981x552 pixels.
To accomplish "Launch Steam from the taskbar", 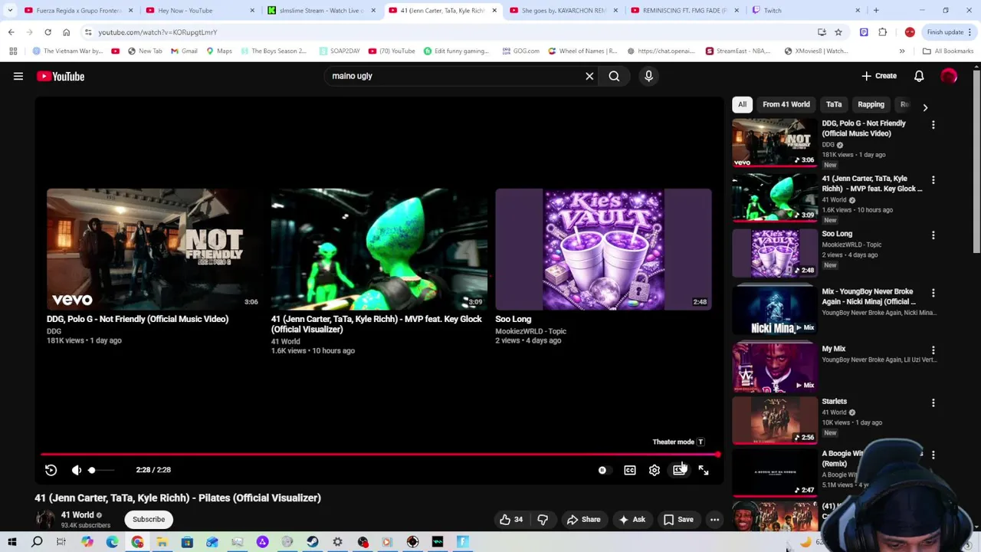I will click(x=313, y=542).
